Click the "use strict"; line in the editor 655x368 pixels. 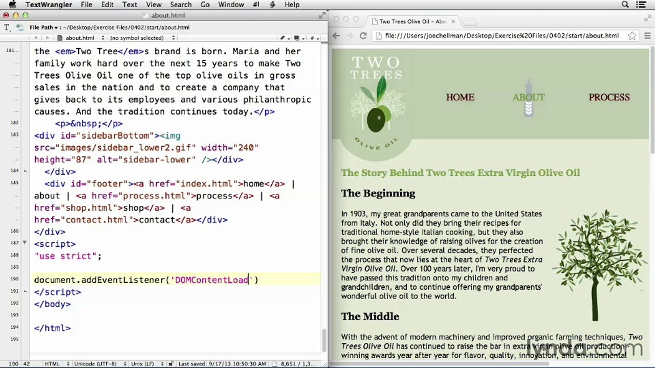click(68, 256)
